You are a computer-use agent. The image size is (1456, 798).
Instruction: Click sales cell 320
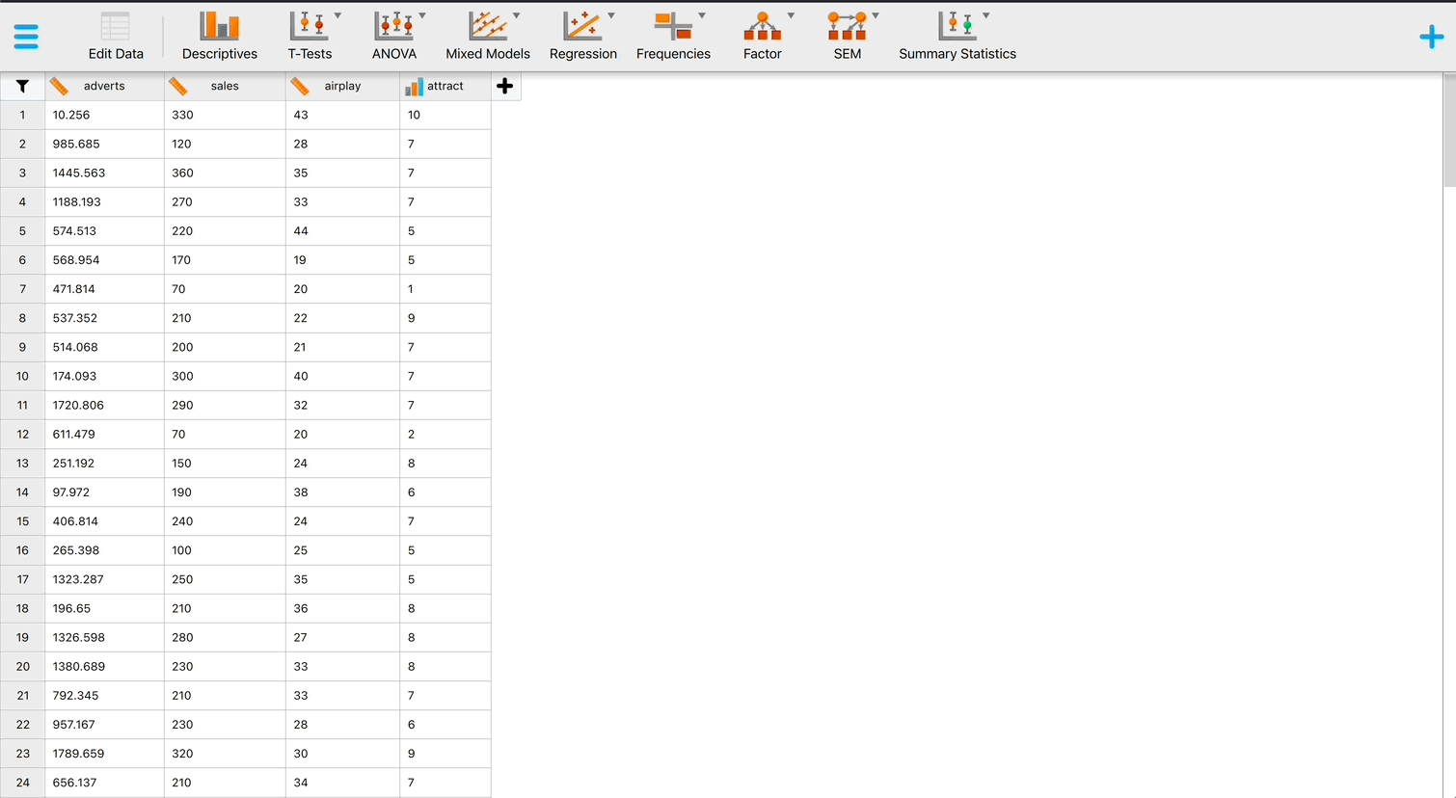point(225,754)
